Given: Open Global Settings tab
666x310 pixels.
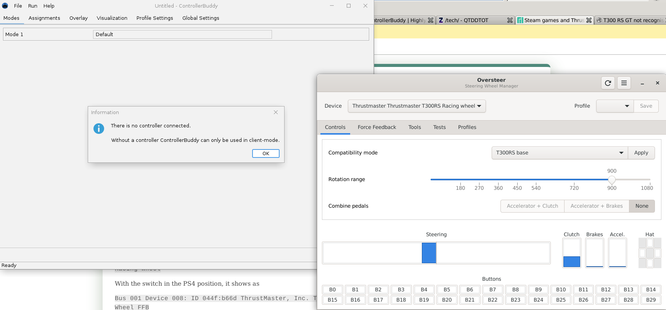Looking at the screenshot, I should pyautogui.click(x=201, y=18).
